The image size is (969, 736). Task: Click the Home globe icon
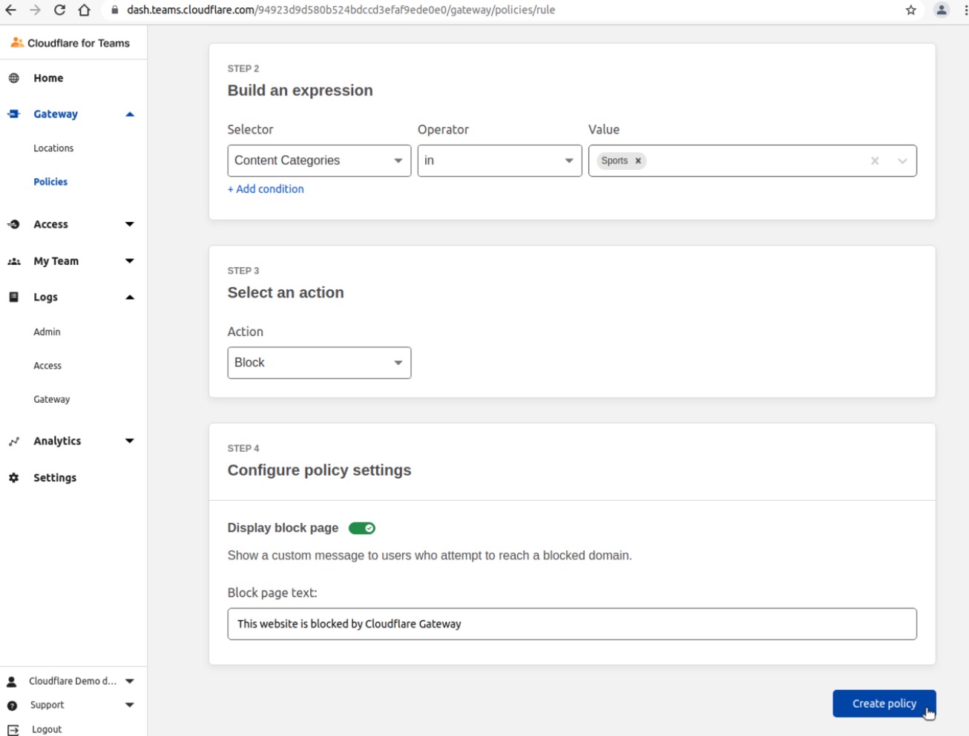(13, 78)
